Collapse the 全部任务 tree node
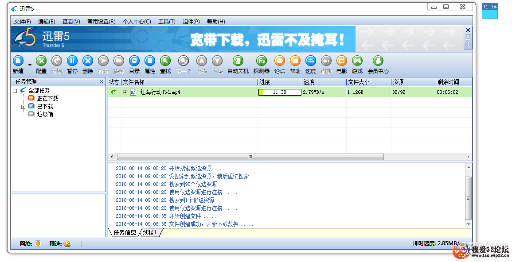 [15, 91]
